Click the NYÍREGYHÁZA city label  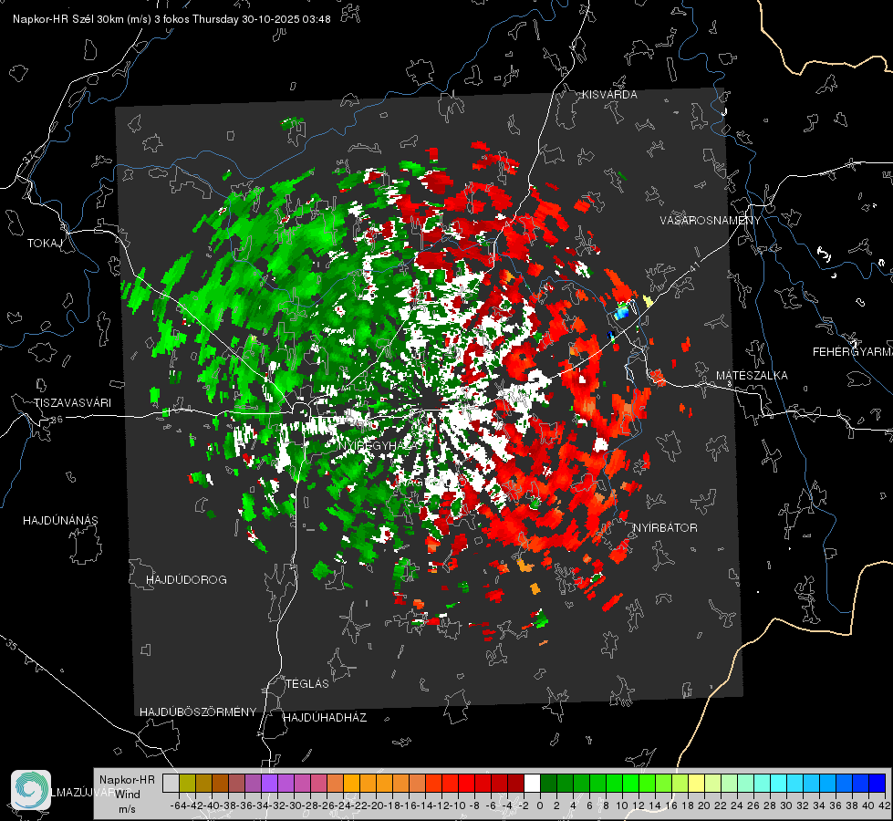click(x=379, y=445)
